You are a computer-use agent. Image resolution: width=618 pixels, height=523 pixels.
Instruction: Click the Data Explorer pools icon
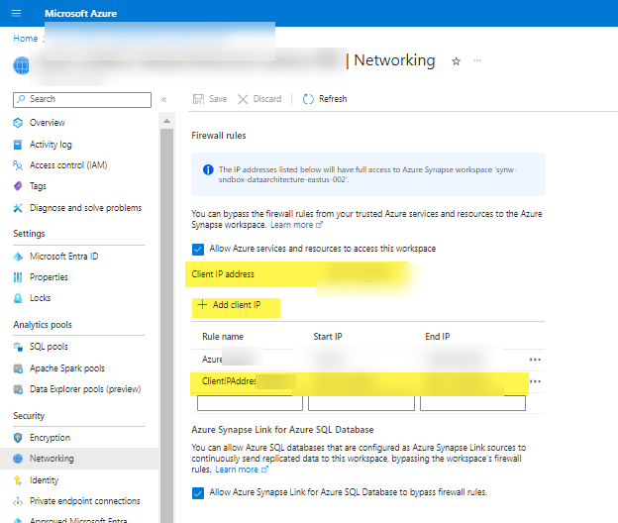click(18, 389)
